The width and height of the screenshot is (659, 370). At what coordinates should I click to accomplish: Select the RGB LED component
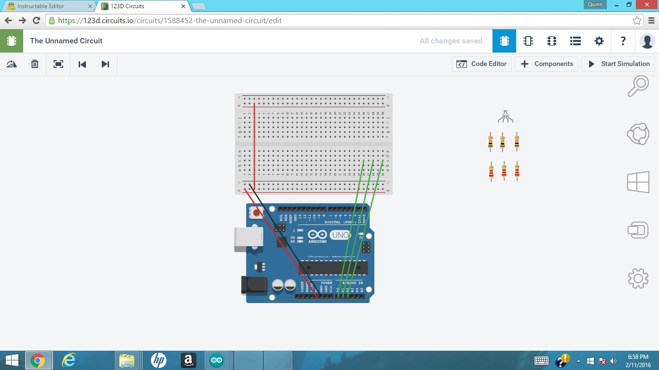[x=505, y=115]
